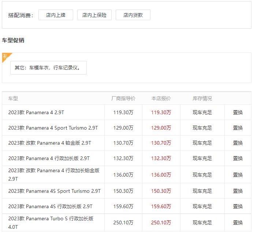The width and height of the screenshot is (254, 235).
Task: Select the 店内上保险 option
Action: pos(94,15)
